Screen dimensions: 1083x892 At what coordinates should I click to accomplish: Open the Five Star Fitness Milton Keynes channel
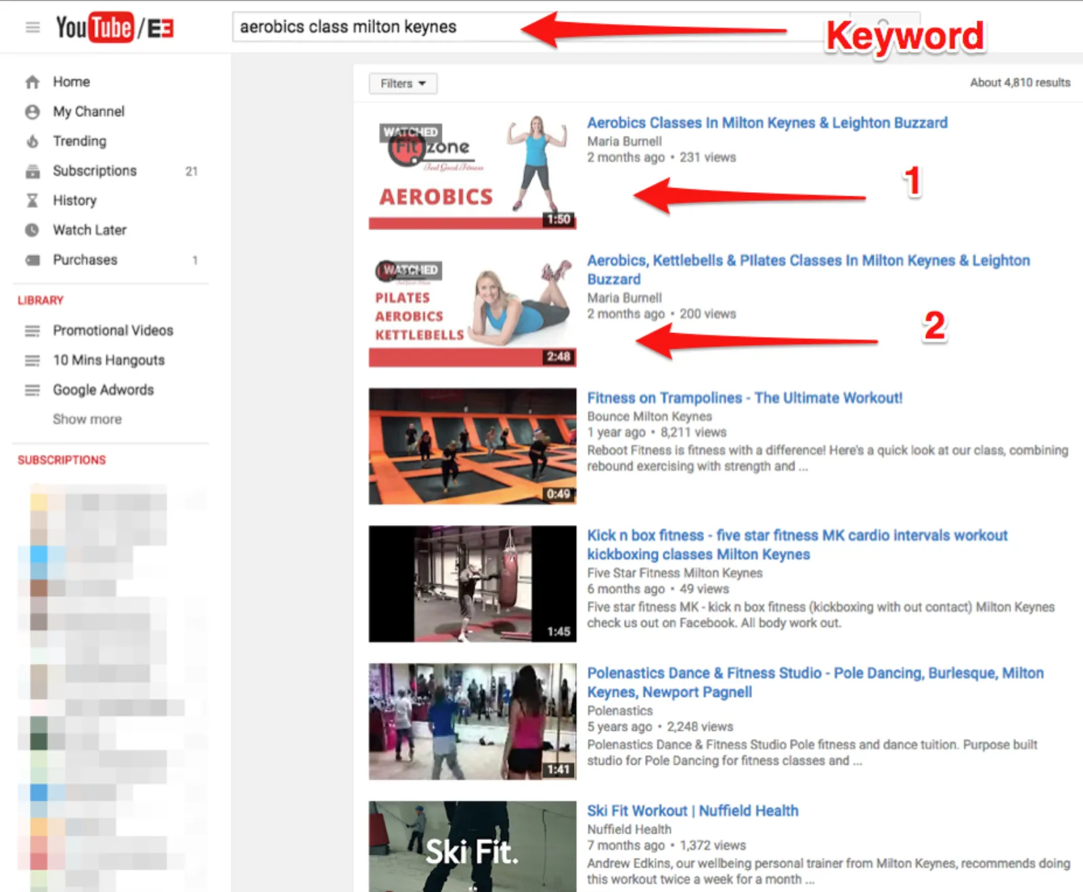tap(674, 573)
